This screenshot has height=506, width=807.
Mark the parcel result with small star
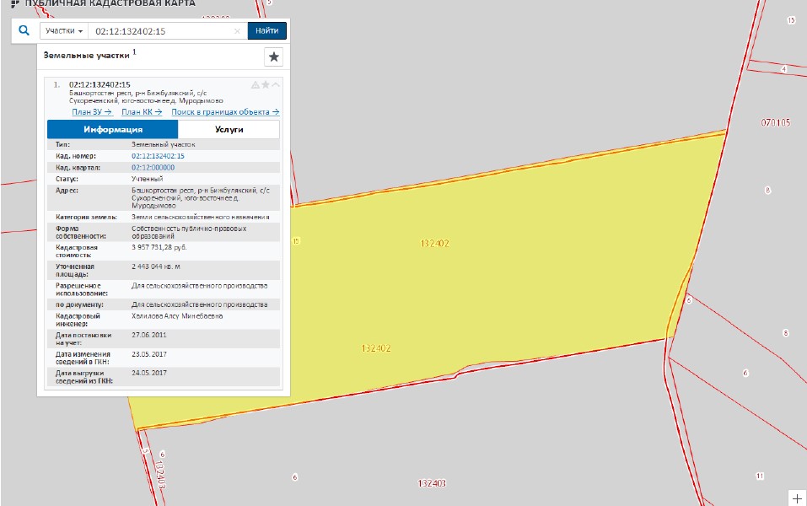click(266, 84)
